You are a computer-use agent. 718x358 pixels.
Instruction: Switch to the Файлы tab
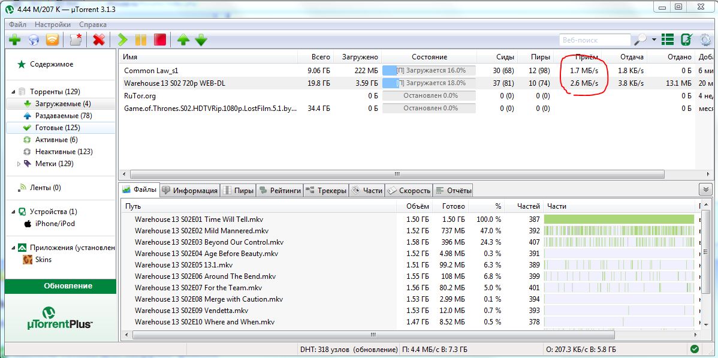point(140,189)
